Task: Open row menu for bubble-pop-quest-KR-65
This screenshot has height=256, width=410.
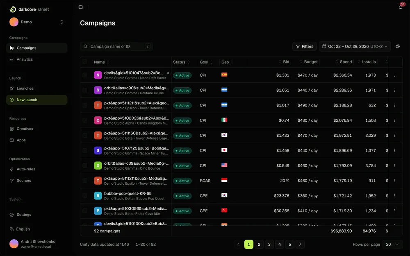Action: pos(394,196)
